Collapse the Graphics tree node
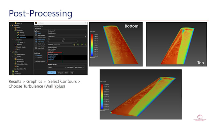The image size is (217, 123). (11, 25)
